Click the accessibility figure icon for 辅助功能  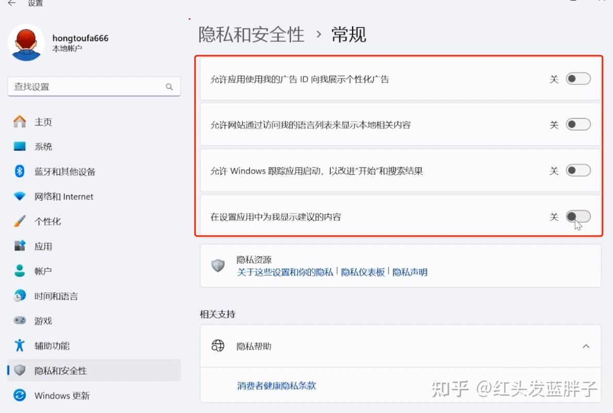[20, 345]
